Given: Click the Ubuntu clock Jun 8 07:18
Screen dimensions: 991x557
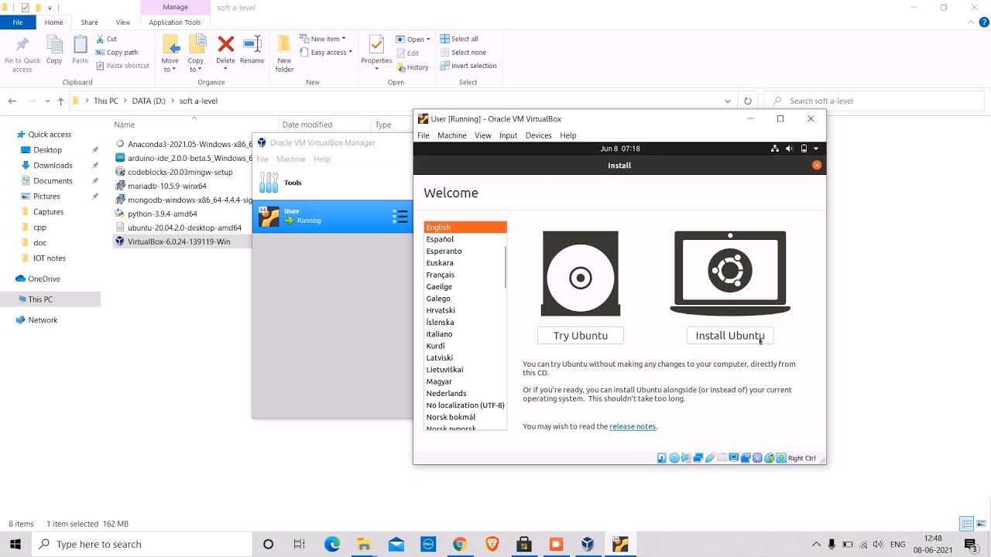Looking at the screenshot, I should coord(619,149).
